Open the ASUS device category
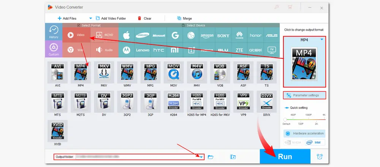The height and width of the screenshot is (167, 380). tap(272, 35)
